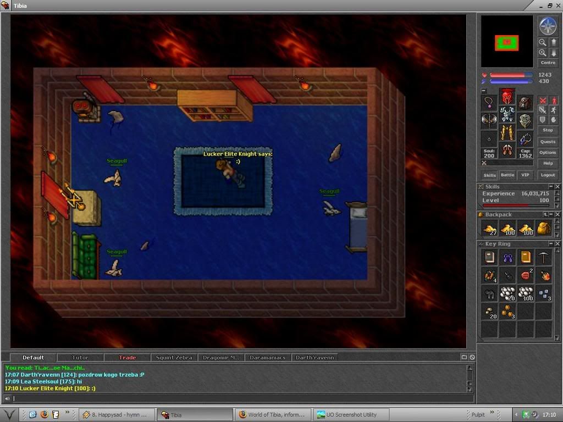Select the grey book in Key Ring
Image resolution: width=563 pixels, height=422 pixels.
pos(490,258)
